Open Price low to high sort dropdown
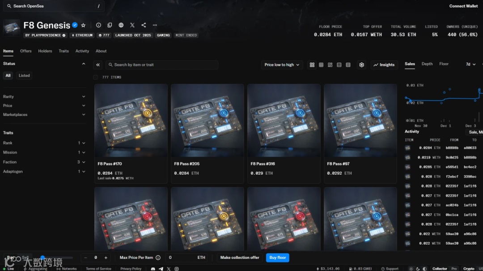 pyautogui.click(x=282, y=65)
